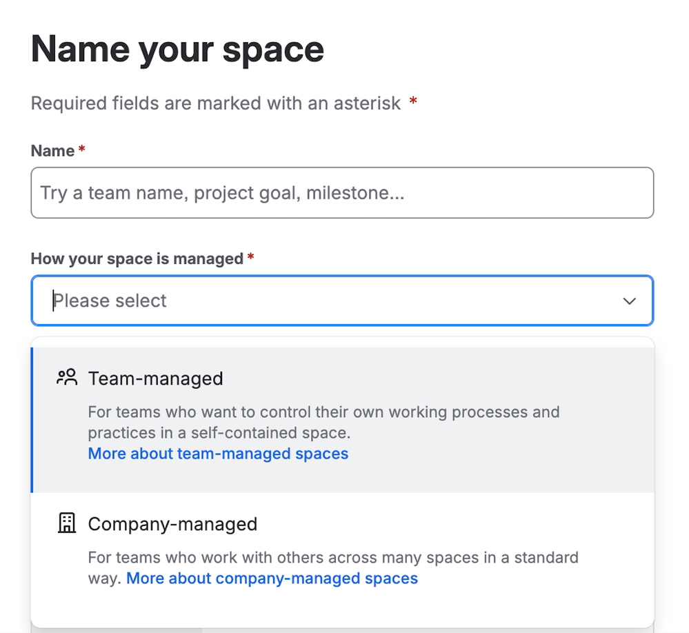Choose the Company-managed option

[172, 524]
